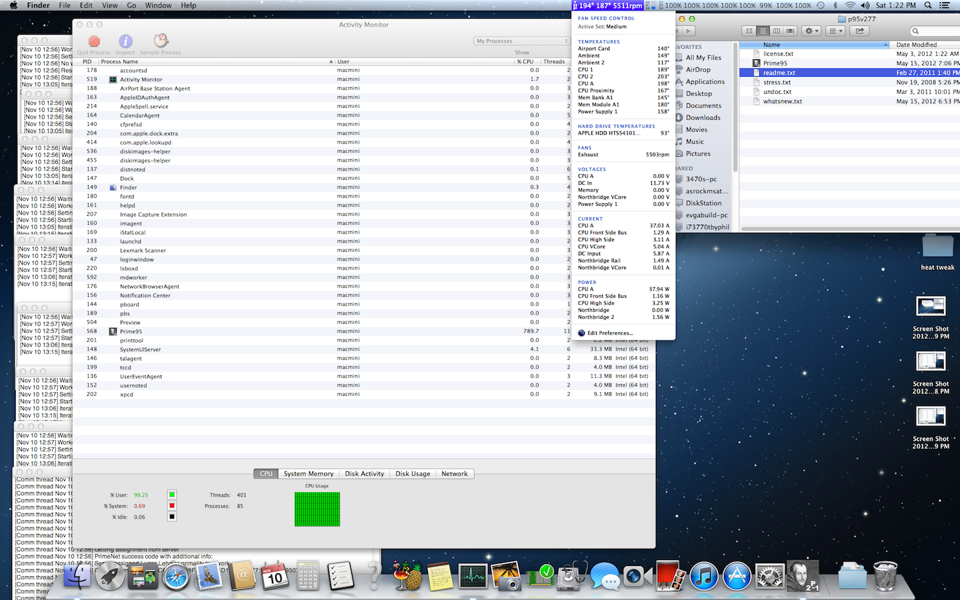This screenshot has width=960, height=600.
Task: Open Prime95 portrait icon in Dock
Action: [803, 575]
